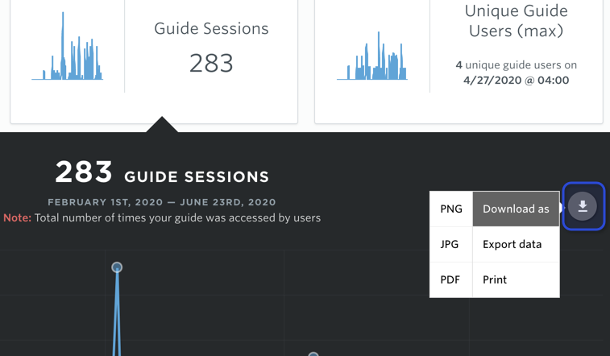
Task: Click the pointer triangle under Guide Sessions card
Action: pos(162,124)
